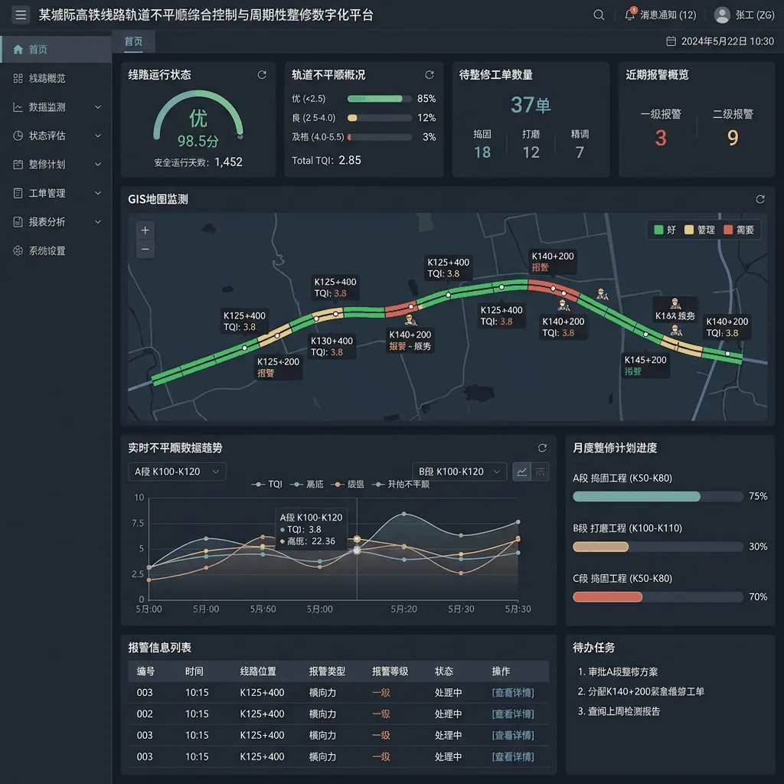Click B段 打磨工程 30% progress bar
This screenshot has width=784, height=784.
point(658,547)
